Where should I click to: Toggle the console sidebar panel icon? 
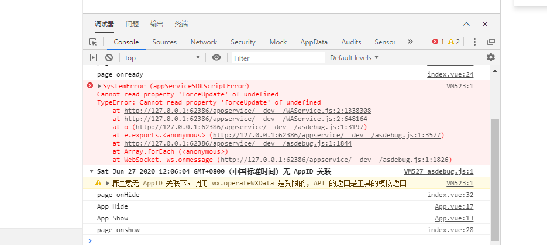[x=92, y=57]
